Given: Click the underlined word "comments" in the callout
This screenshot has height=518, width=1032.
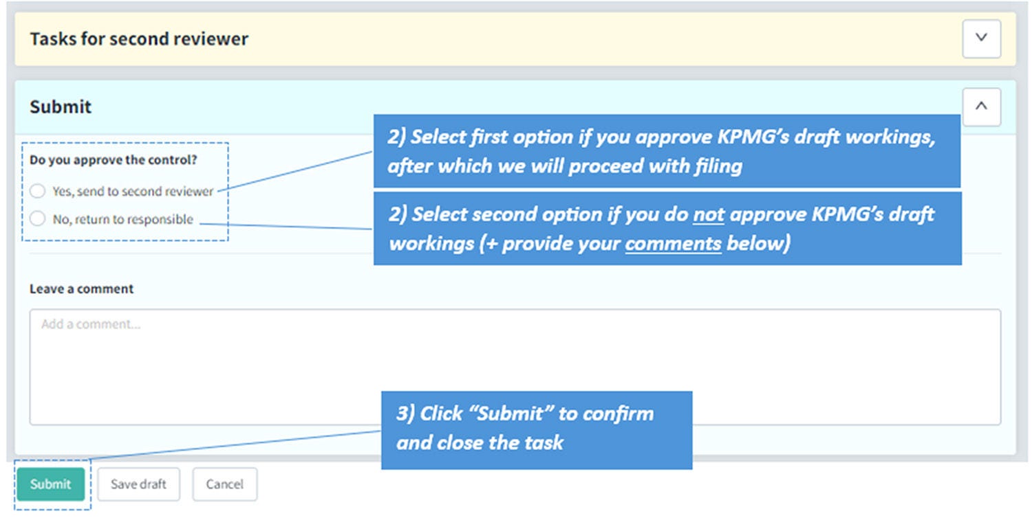Looking at the screenshot, I should click(x=673, y=243).
